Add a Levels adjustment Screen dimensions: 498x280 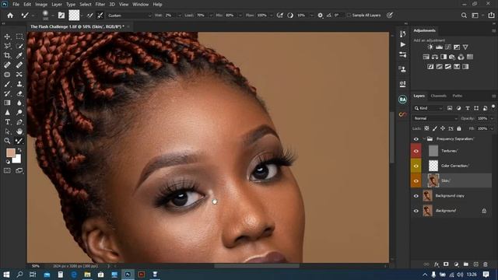pos(439,47)
